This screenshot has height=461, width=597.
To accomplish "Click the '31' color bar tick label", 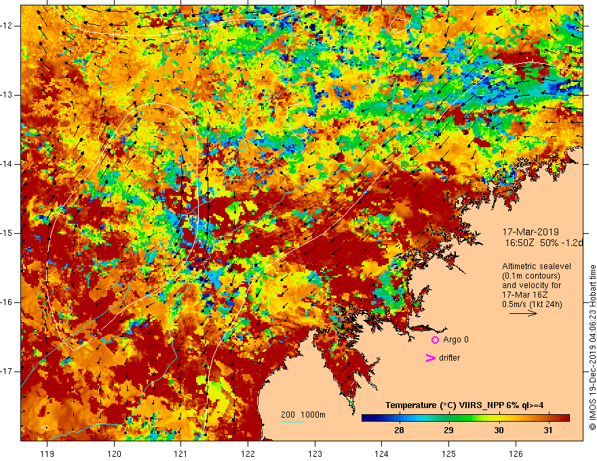I will pos(547,430).
